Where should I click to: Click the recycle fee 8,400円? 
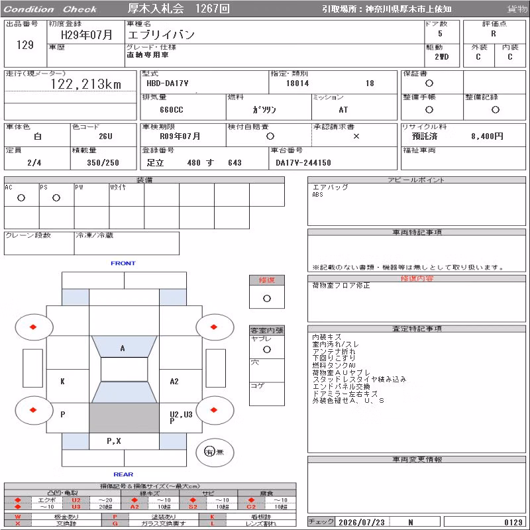[x=487, y=136]
